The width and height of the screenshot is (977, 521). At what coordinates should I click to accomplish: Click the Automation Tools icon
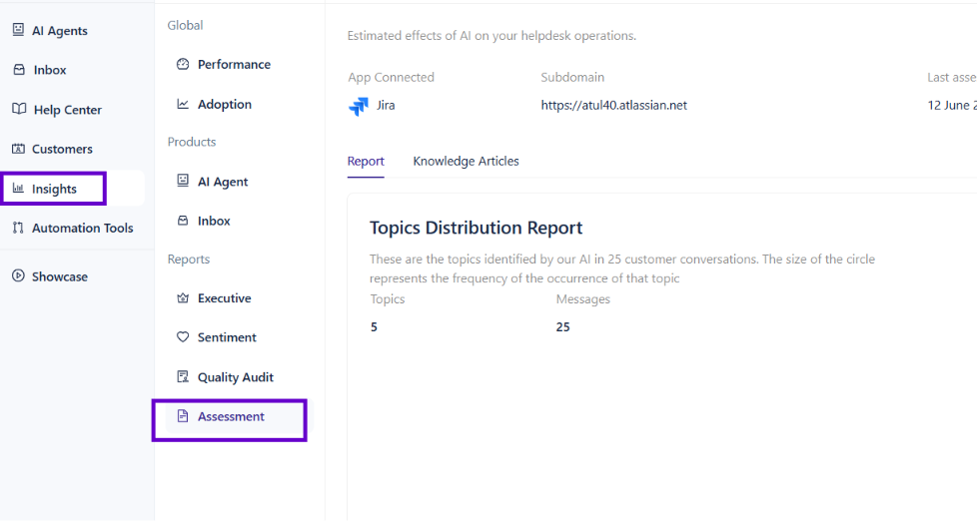19,228
